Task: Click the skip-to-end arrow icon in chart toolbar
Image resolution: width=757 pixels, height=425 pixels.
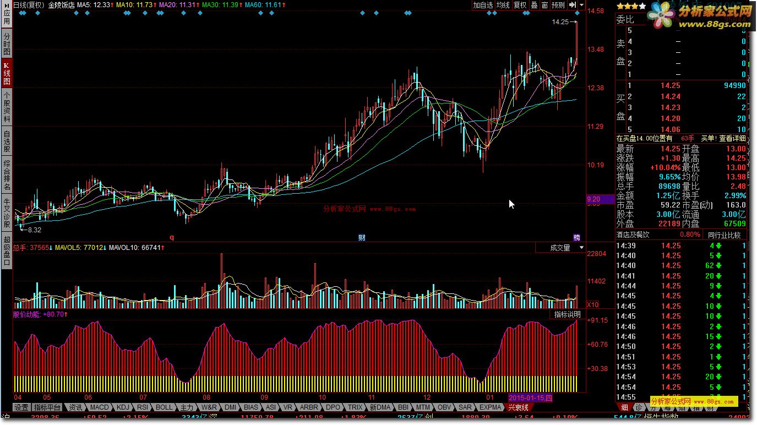Action: click(x=573, y=5)
